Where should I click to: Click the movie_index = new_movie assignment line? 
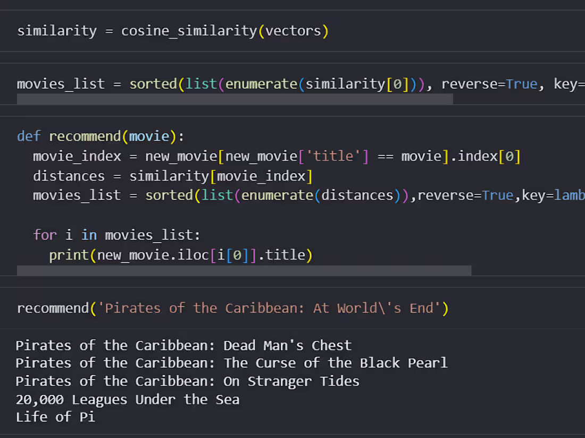tap(277, 156)
